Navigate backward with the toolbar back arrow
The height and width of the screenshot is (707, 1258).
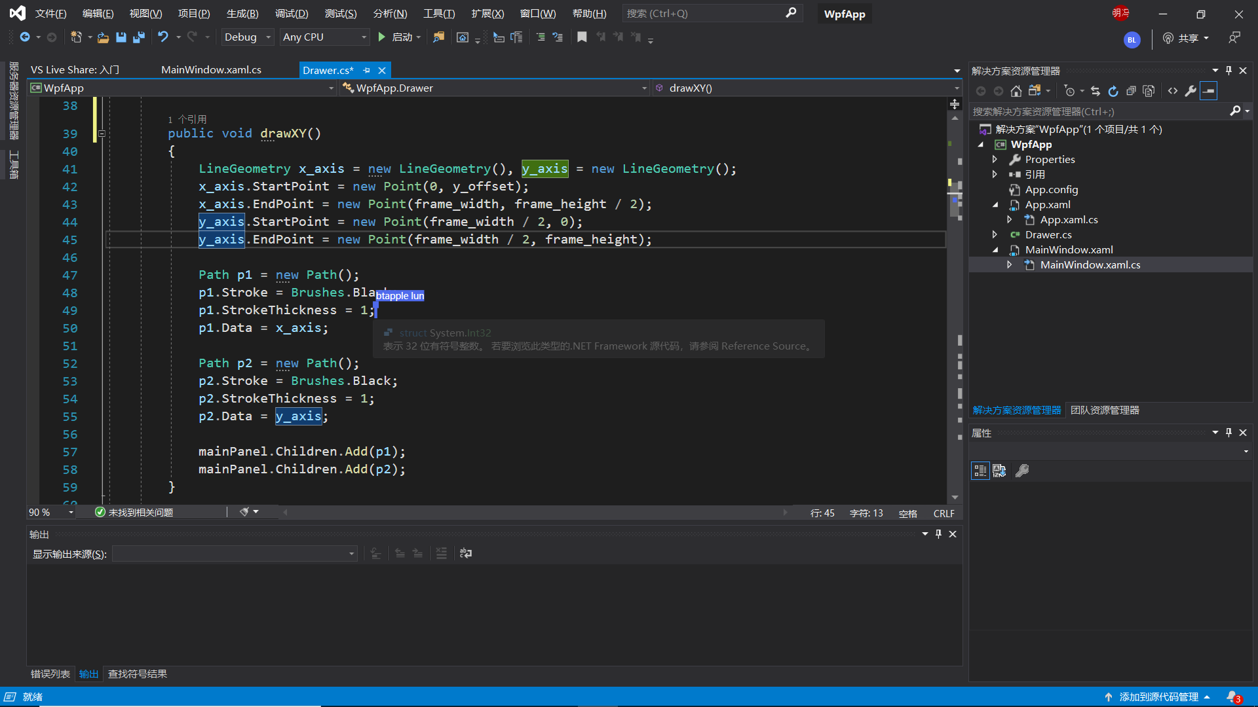(x=25, y=37)
